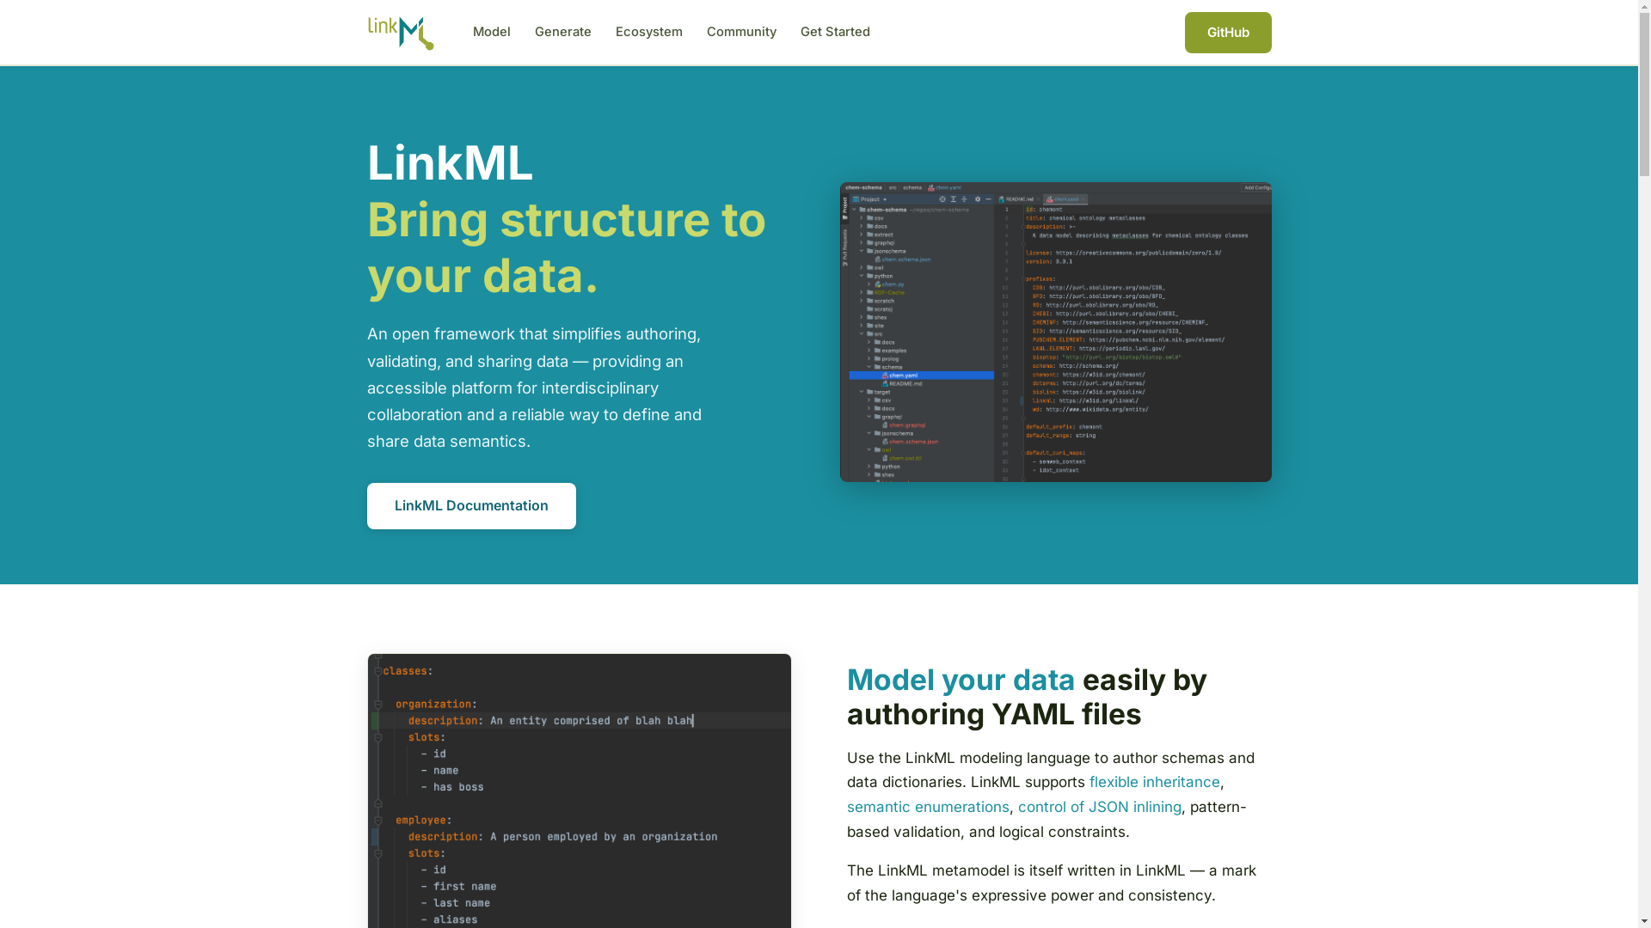Click the page's vertical scrollbar

pos(1644,464)
